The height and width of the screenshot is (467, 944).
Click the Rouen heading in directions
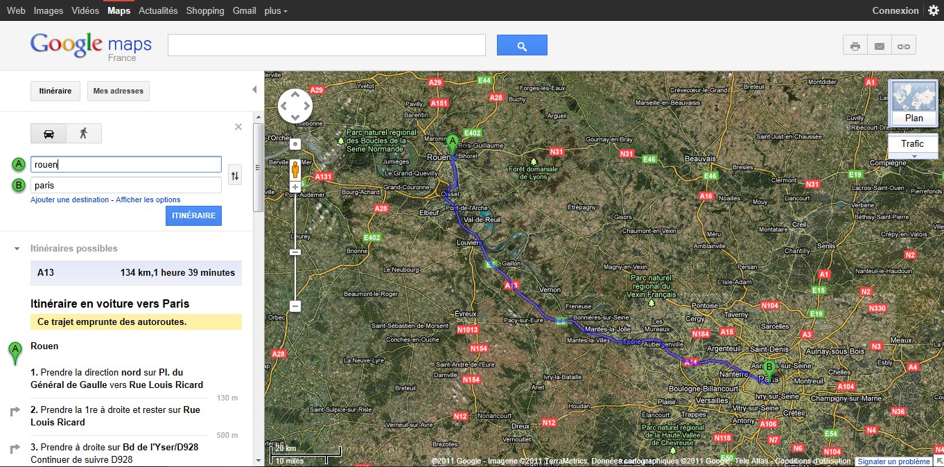pyautogui.click(x=44, y=346)
